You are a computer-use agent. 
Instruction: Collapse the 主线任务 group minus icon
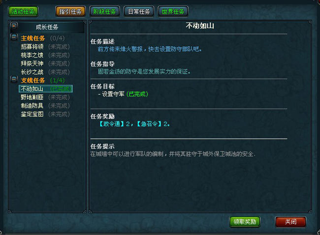point(14,37)
